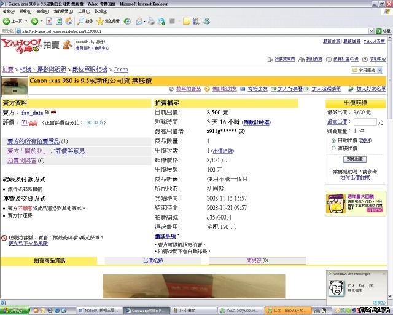Viewport: 393px width, 315px height.
Task: Refresh the page with the green arrows icon
Action: point(59,22)
